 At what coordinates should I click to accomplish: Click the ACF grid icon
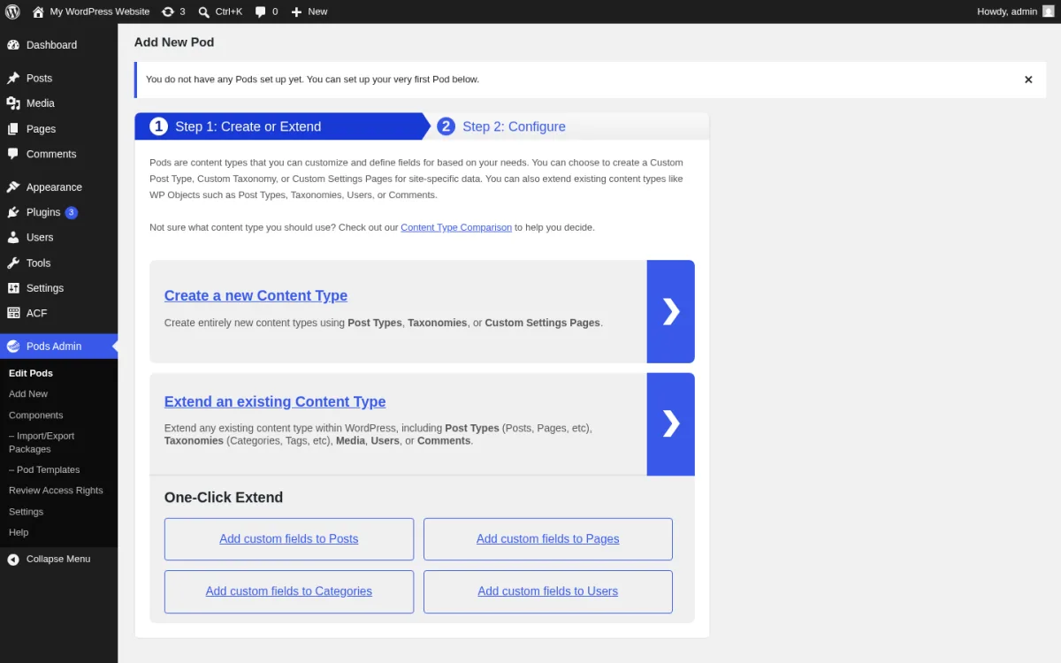point(13,313)
